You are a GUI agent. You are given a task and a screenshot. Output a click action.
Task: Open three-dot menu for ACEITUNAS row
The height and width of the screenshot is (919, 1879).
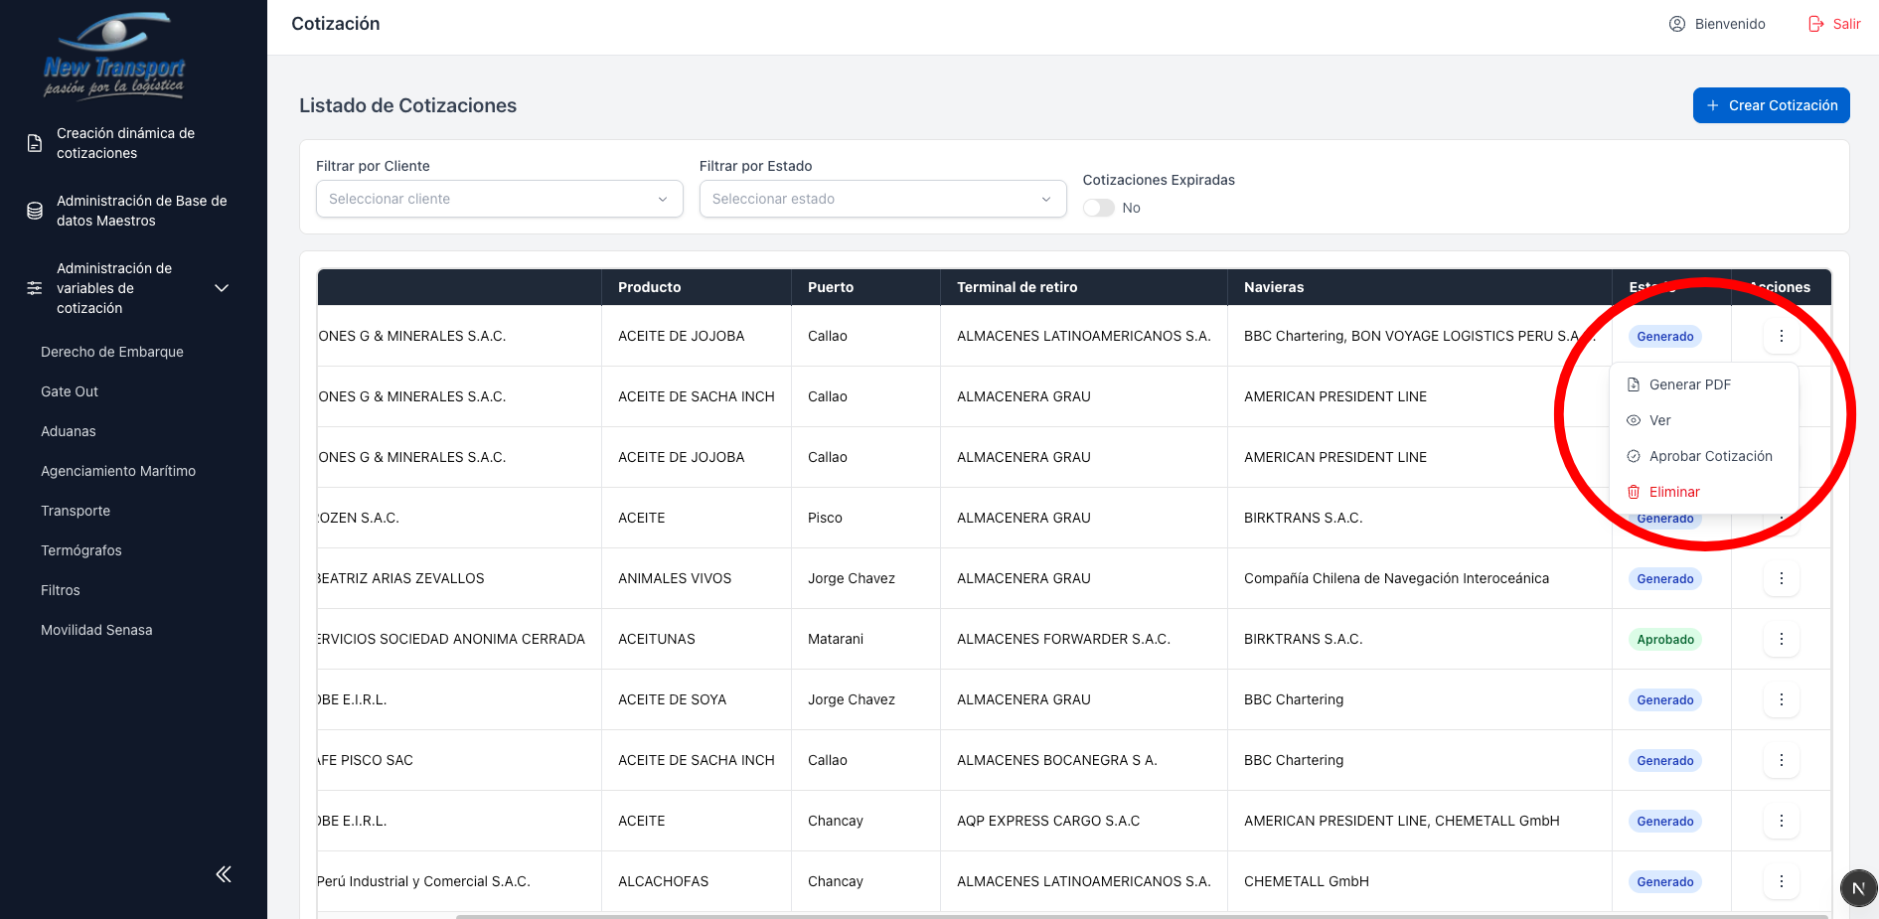pyautogui.click(x=1781, y=639)
